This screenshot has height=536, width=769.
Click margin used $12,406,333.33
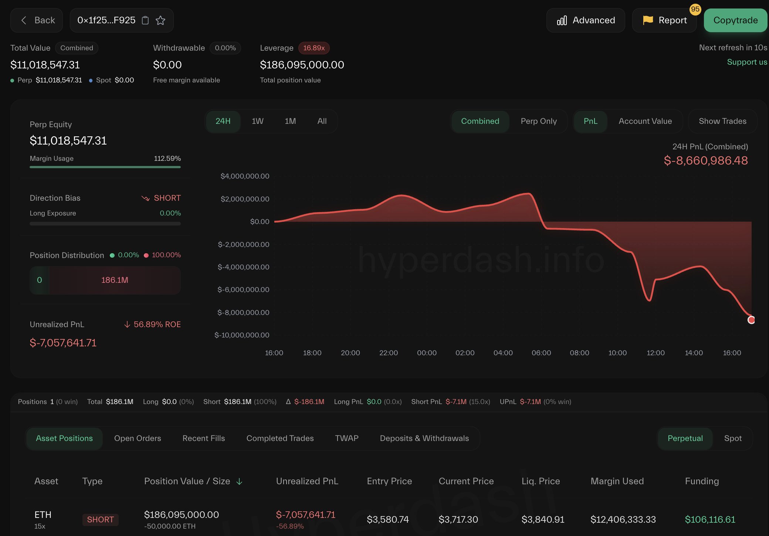[x=623, y=520]
